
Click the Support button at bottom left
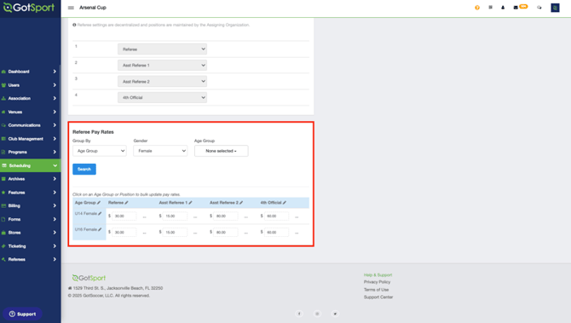(22, 314)
